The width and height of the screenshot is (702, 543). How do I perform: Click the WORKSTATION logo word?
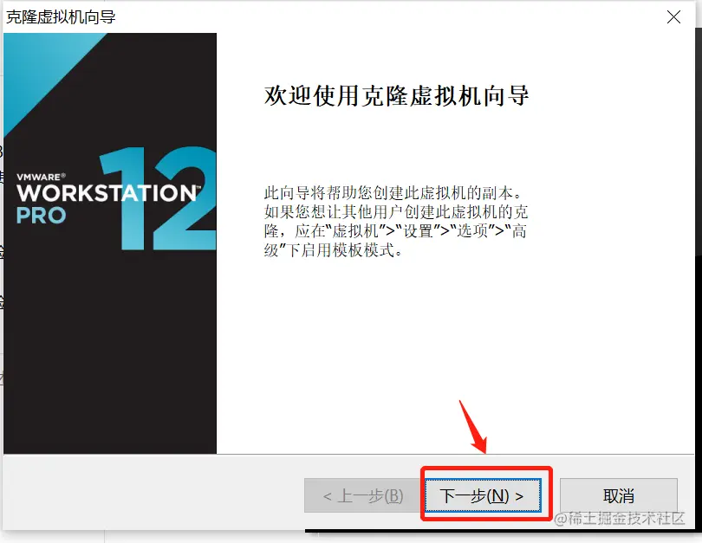tap(107, 193)
